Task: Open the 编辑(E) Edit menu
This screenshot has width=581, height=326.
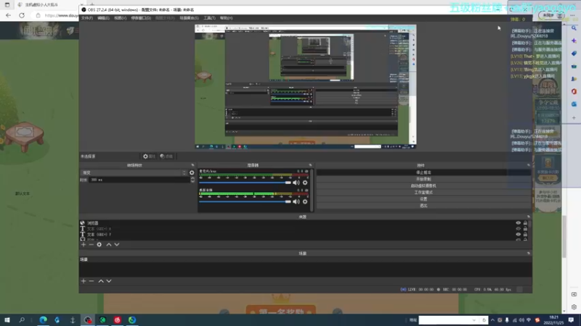Action: (x=103, y=18)
